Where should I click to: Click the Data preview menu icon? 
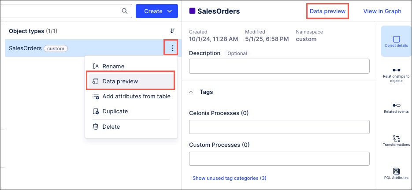tap(96, 82)
